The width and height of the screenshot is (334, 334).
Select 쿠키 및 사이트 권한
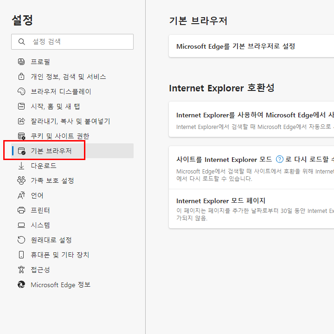click(x=72, y=136)
